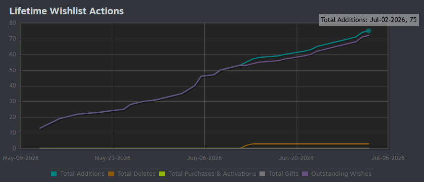Click the 20 y-axis value label

click(x=13, y=118)
